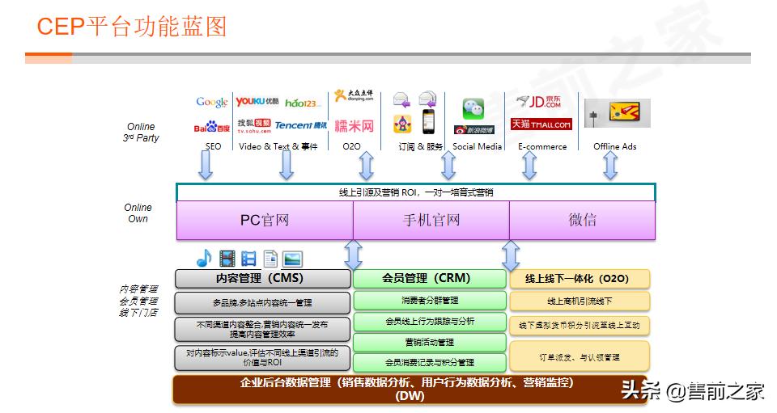Select the Youku logo
The height and width of the screenshot is (413, 777).
pos(257,101)
